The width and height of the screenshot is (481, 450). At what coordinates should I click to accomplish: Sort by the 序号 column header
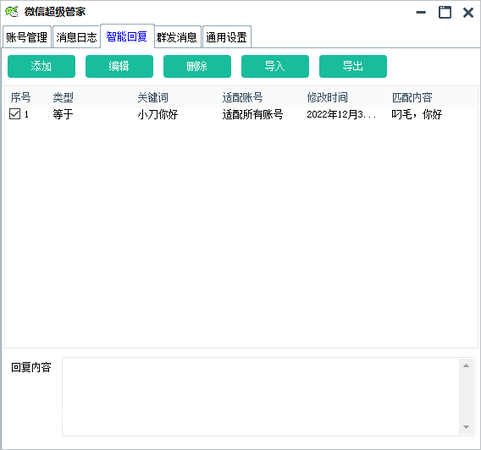coord(21,97)
